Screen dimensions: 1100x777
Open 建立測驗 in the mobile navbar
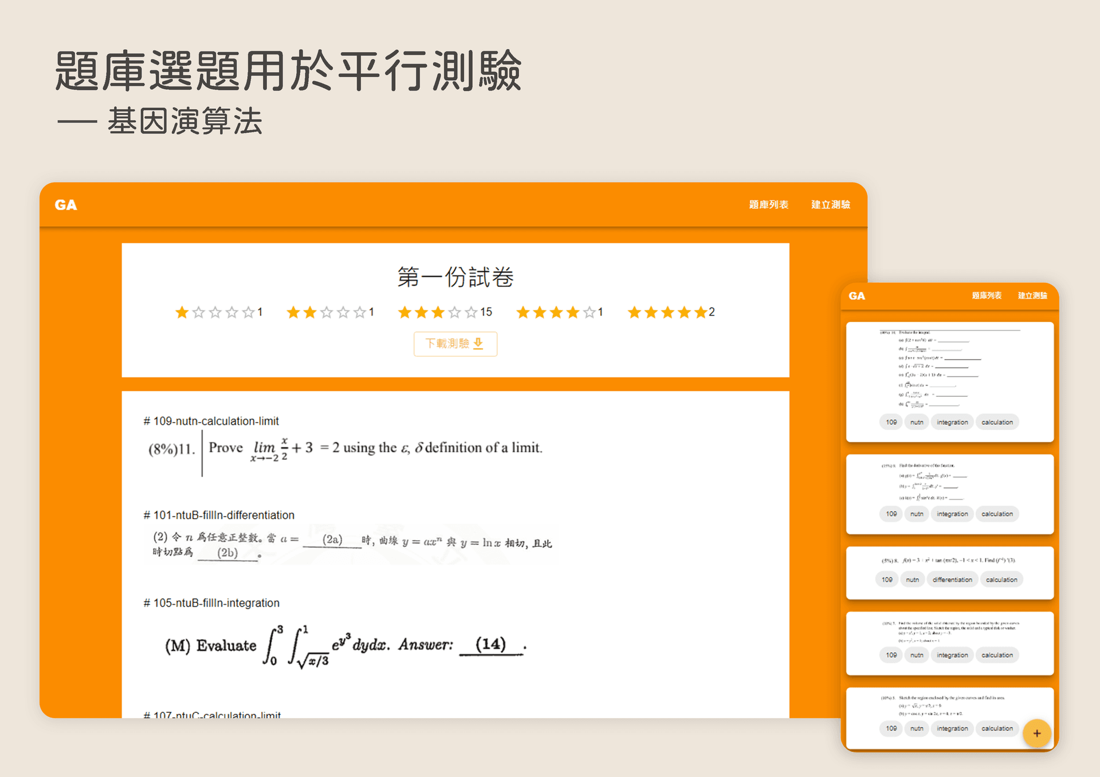tap(1032, 295)
